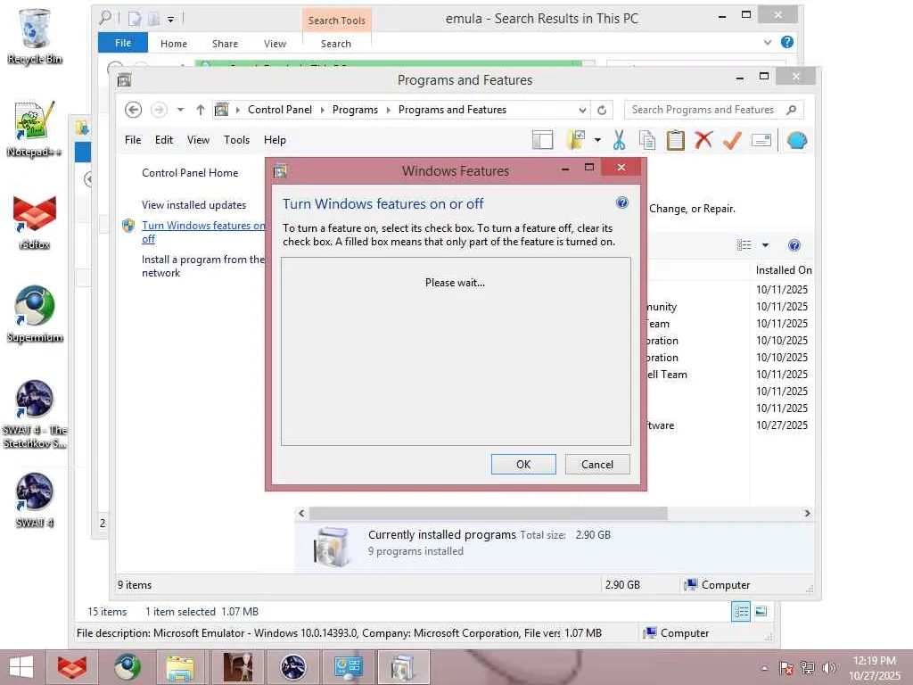Click the Installed On column header

point(782,269)
